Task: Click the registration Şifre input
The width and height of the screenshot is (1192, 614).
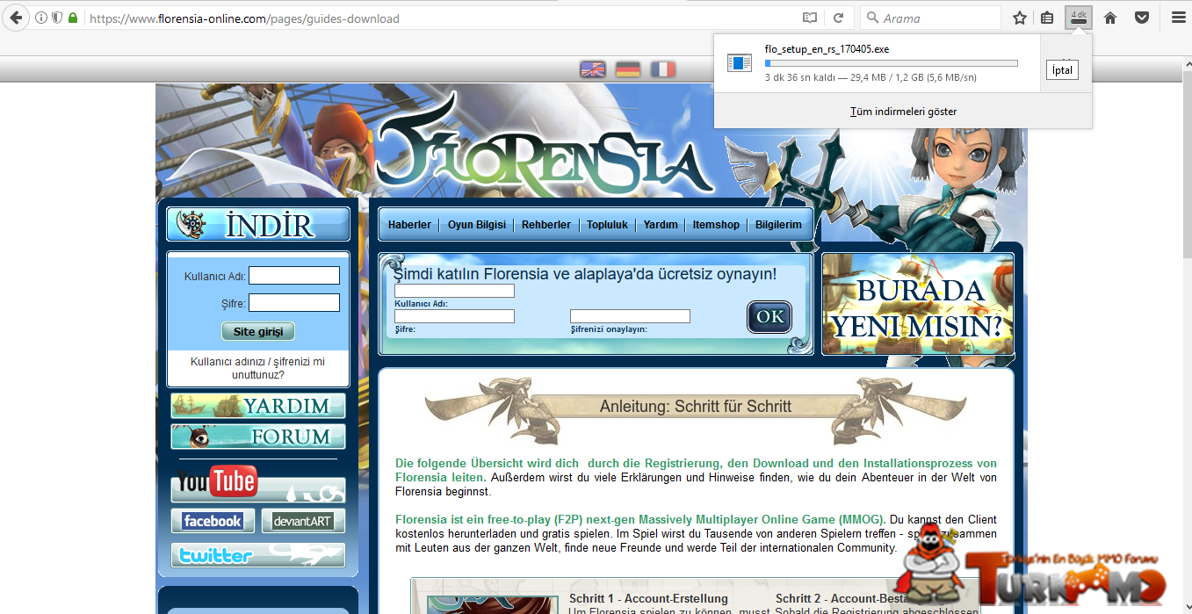Action: point(454,316)
